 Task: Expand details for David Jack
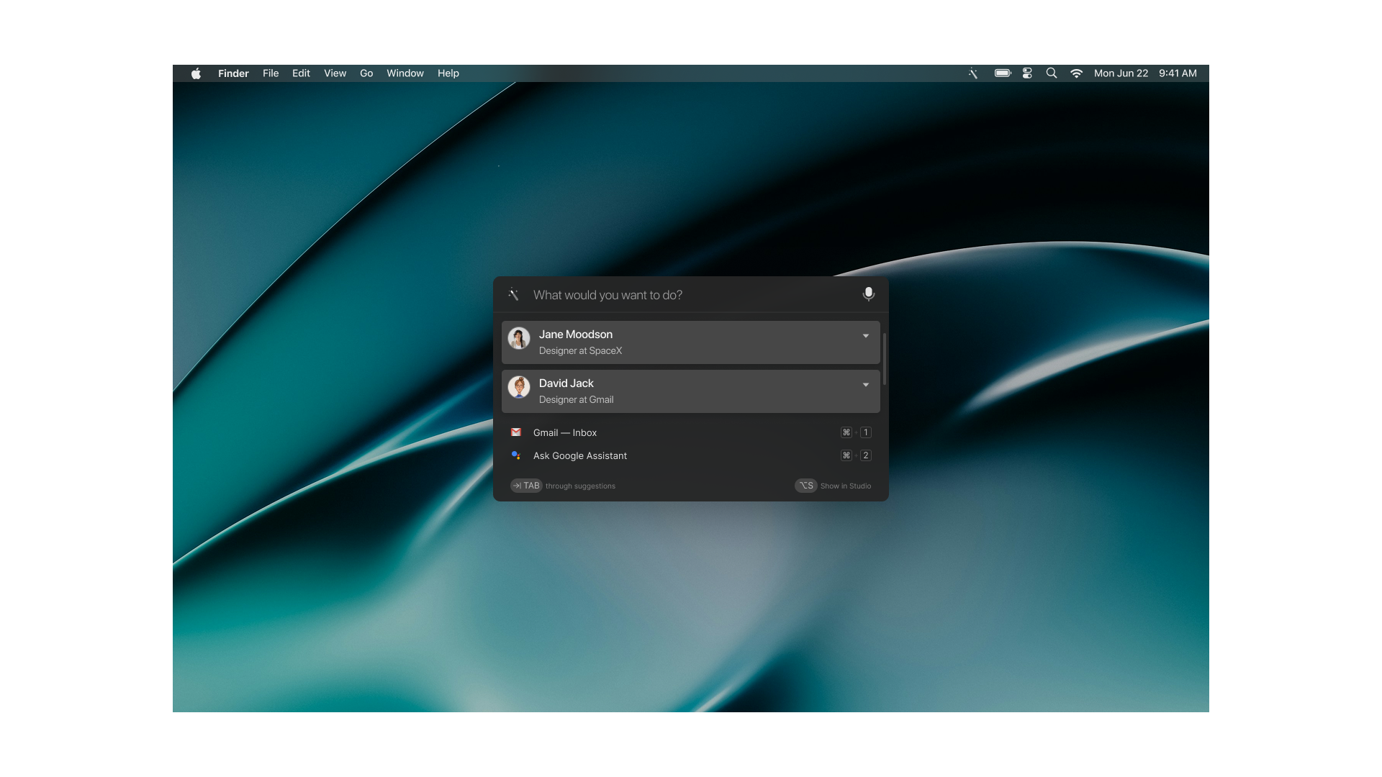[x=865, y=385]
